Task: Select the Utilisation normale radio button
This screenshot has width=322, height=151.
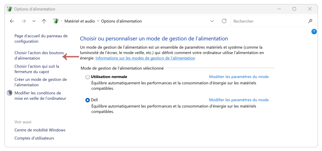Action: click(x=87, y=77)
